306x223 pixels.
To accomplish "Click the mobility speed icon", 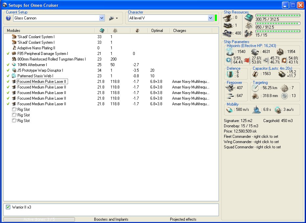I will (x=229, y=110).
